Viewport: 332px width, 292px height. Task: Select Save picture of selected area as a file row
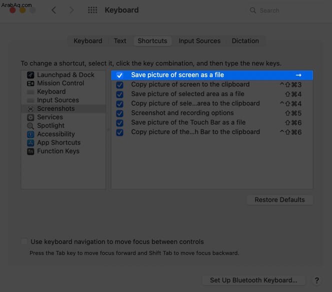click(212, 94)
